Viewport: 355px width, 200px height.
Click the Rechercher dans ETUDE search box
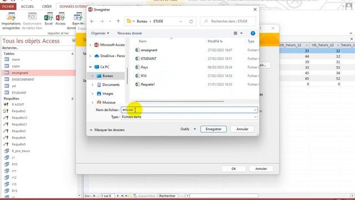tap(228, 21)
